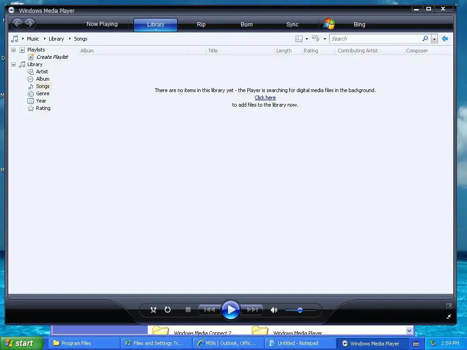Skip to next track
The width and height of the screenshot is (467, 350).
252,310
